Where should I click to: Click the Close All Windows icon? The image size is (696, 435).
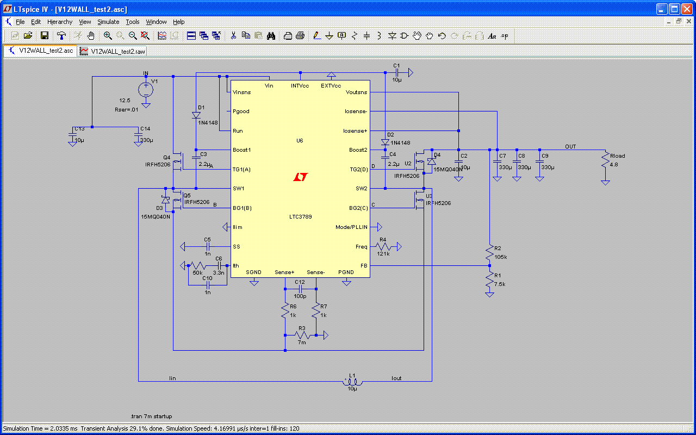pos(216,36)
